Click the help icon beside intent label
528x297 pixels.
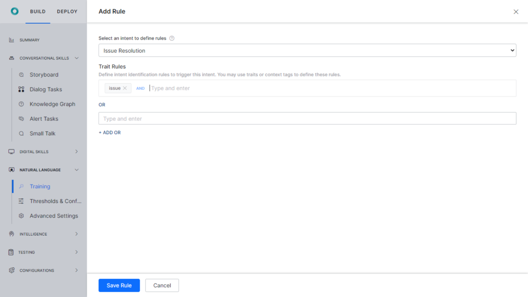pyautogui.click(x=172, y=38)
